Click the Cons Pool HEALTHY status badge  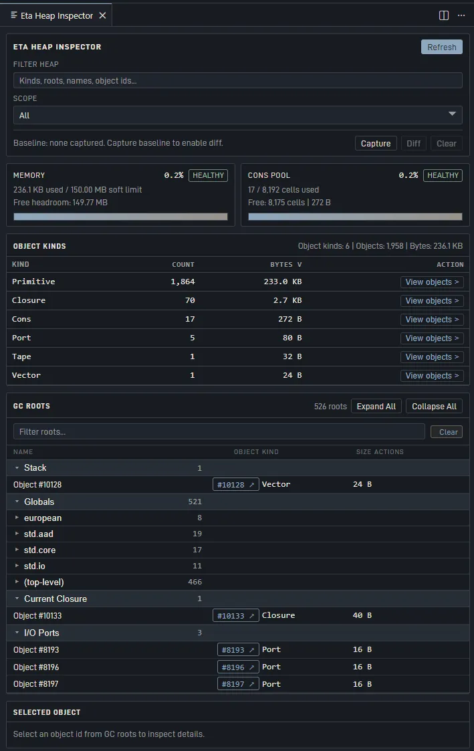coord(443,175)
